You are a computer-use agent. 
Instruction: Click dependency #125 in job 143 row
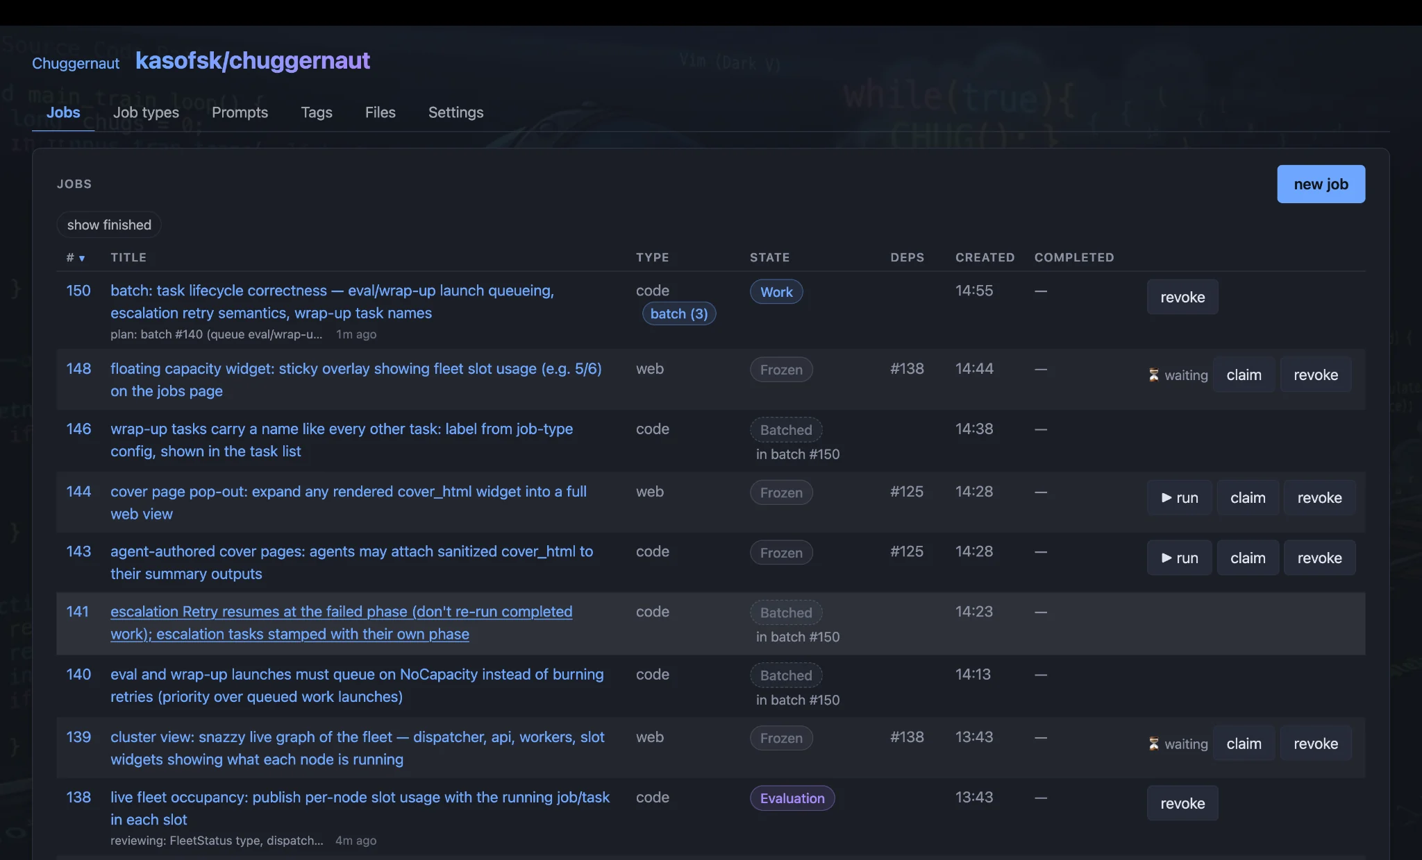907,552
